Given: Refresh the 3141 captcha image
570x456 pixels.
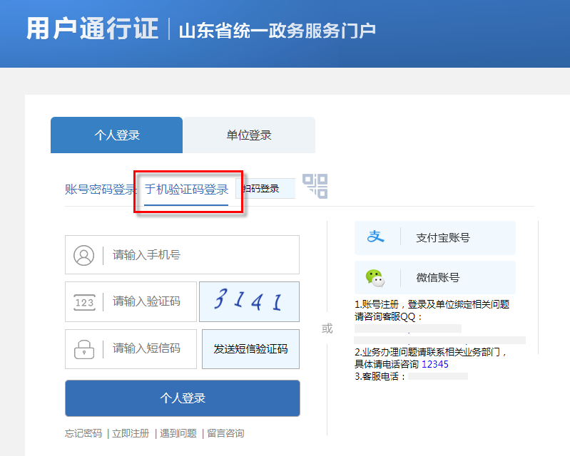Looking at the screenshot, I should (x=249, y=301).
